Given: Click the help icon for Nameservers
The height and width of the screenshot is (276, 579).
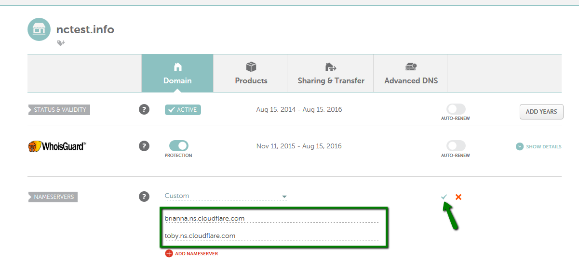Looking at the screenshot, I should click(144, 197).
